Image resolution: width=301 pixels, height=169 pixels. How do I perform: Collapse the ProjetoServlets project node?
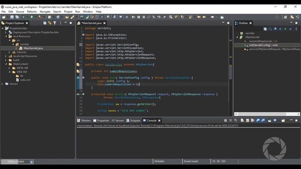(x=2, y=28)
